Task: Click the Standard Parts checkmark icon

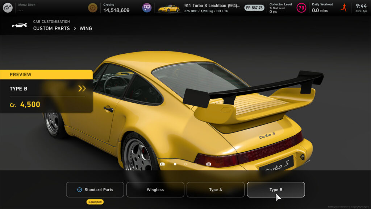Action: pos(79,189)
